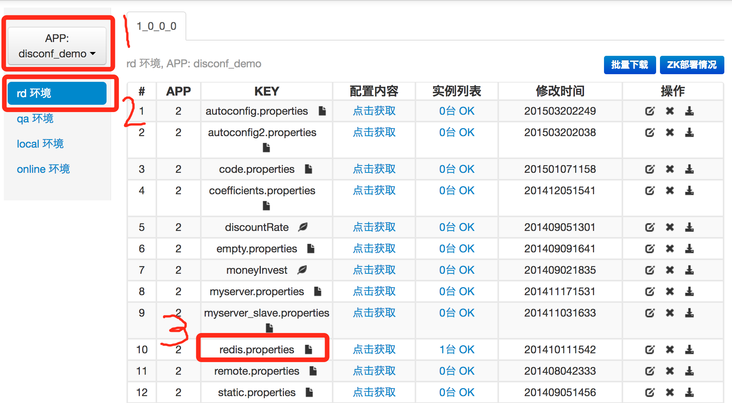Get config content of autoconfig.properties
The height and width of the screenshot is (403, 732).
374,111
